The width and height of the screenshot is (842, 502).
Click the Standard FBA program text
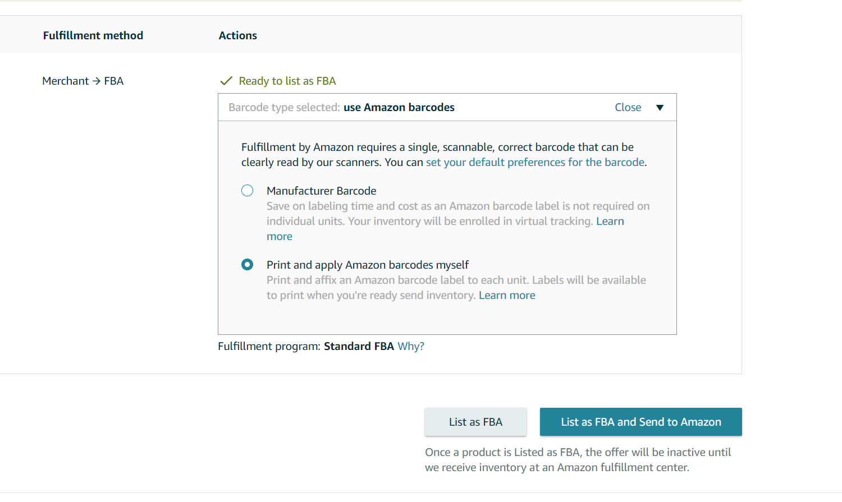(x=359, y=346)
